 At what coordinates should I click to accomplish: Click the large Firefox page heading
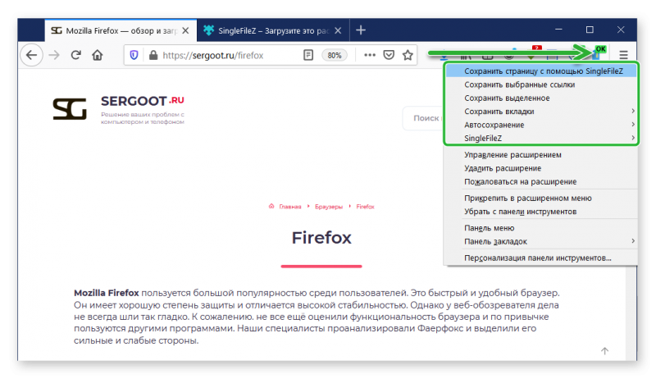click(321, 238)
